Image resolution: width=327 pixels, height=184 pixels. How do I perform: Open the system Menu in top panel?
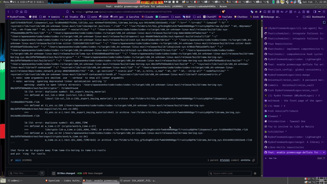(5, 2)
